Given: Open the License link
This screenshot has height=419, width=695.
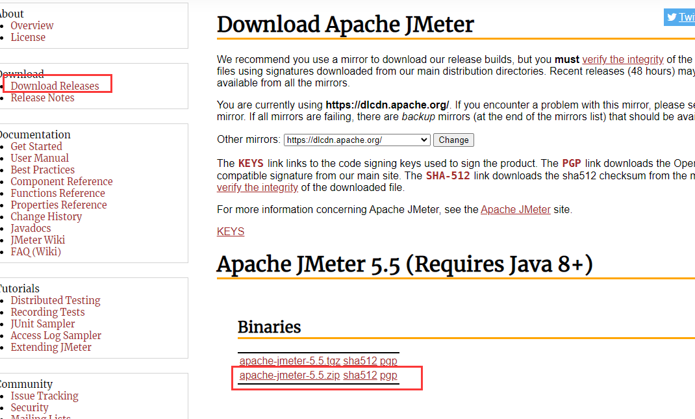Looking at the screenshot, I should (x=28, y=37).
